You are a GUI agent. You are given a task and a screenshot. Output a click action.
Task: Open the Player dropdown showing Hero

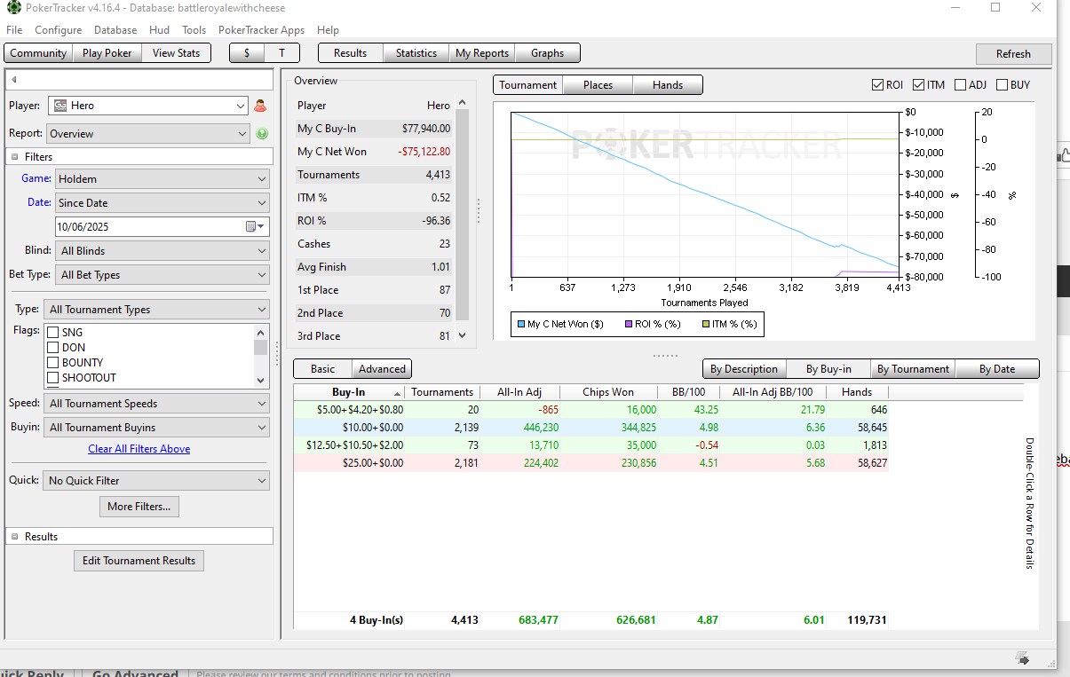tap(147, 106)
